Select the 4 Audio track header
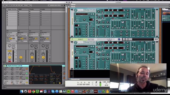 (x=45, y=9)
